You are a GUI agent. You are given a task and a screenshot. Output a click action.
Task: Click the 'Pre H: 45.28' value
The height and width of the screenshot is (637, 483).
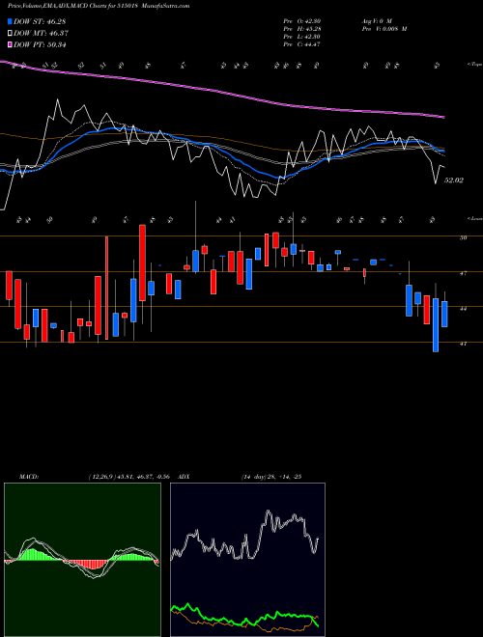tap(302, 29)
